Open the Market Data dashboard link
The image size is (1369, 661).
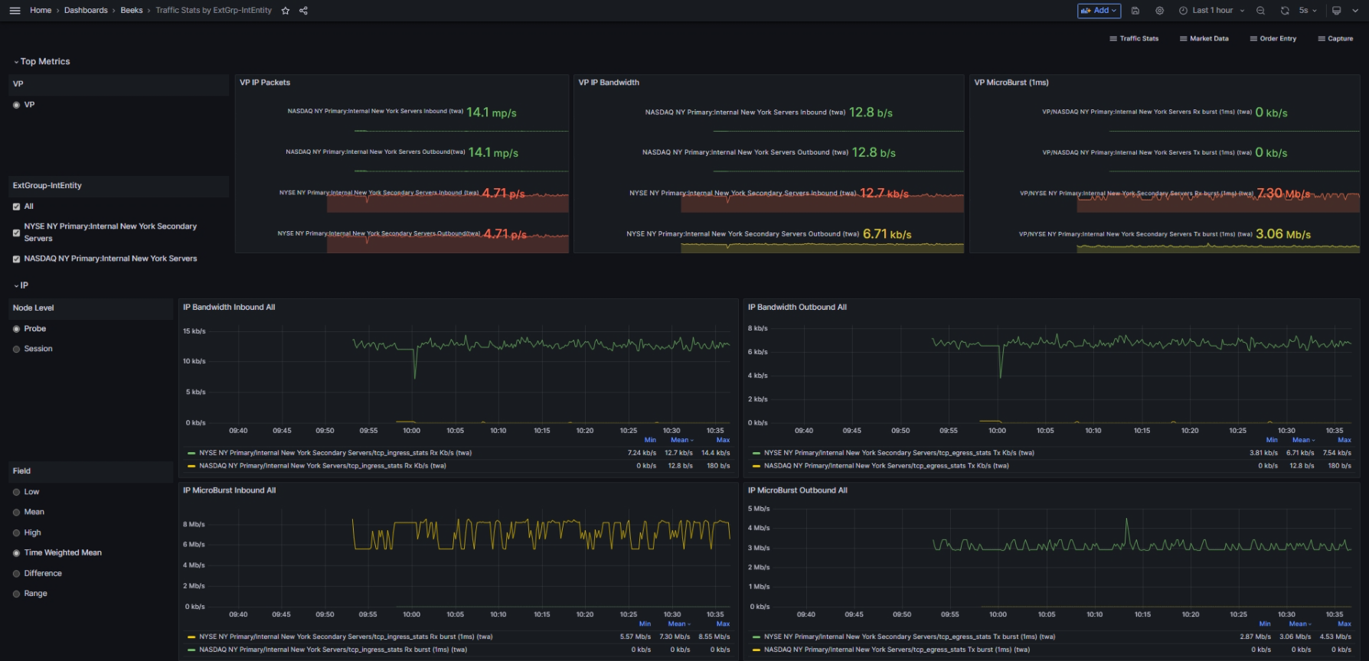[1204, 38]
